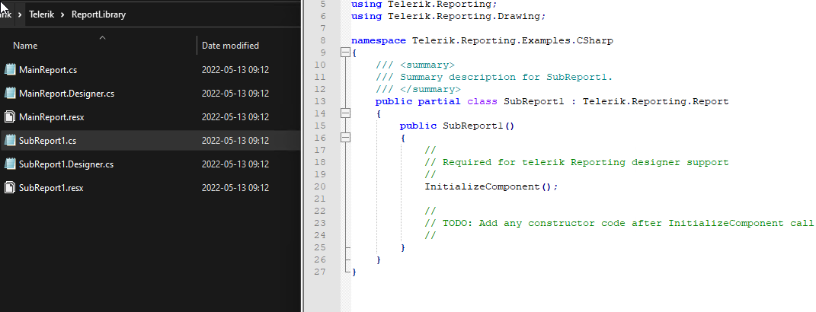Click the SubReport1.Designer.cs file icon

click(x=10, y=164)
